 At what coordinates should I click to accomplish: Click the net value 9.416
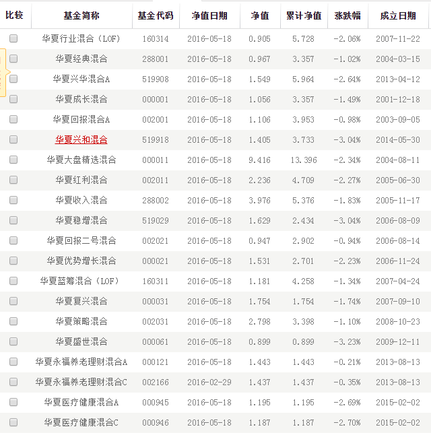tap(259, 160)
